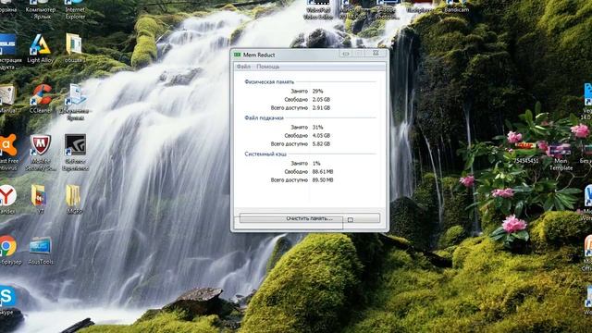Click the Физическая память section heading
This screenshot has height=333, width=592.
[269, 82]
